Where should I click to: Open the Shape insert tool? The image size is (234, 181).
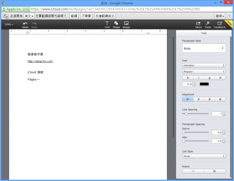coord(116,25)
